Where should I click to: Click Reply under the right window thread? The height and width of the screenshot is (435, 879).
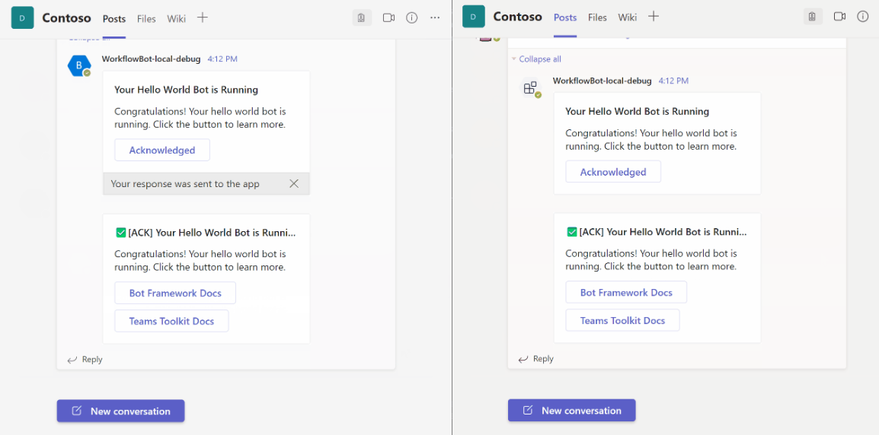pos(536,359)
